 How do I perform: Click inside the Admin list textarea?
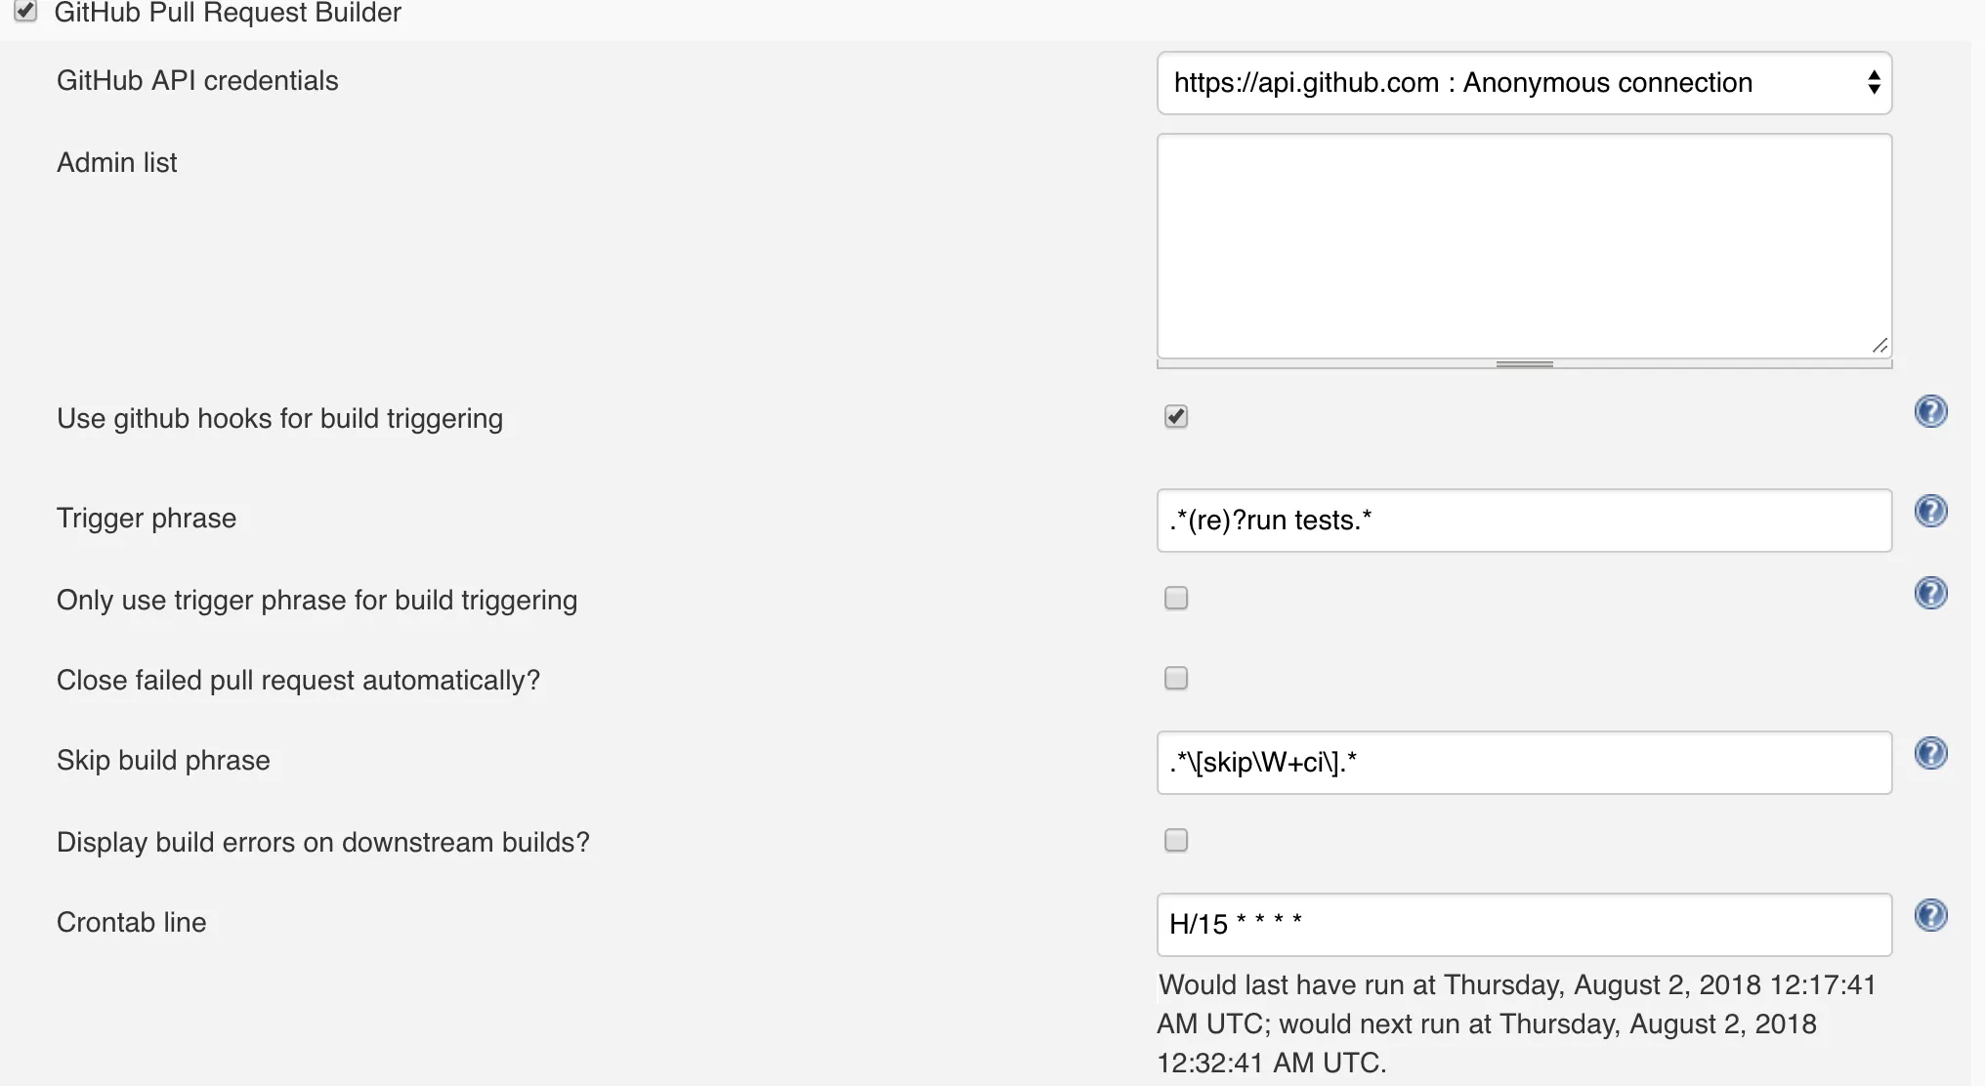click(x=1524, y=244)
